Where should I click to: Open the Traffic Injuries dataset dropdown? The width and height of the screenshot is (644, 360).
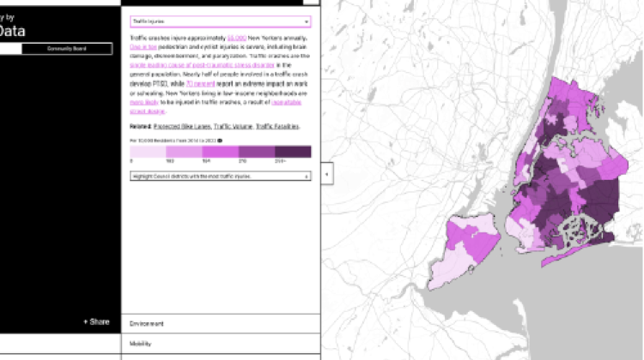[220, 21]
